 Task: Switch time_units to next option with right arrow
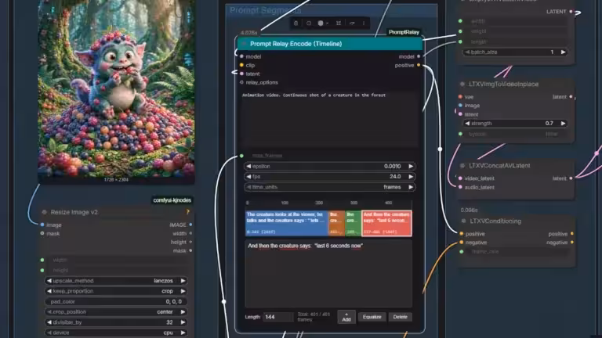click(x=411, y=187)
